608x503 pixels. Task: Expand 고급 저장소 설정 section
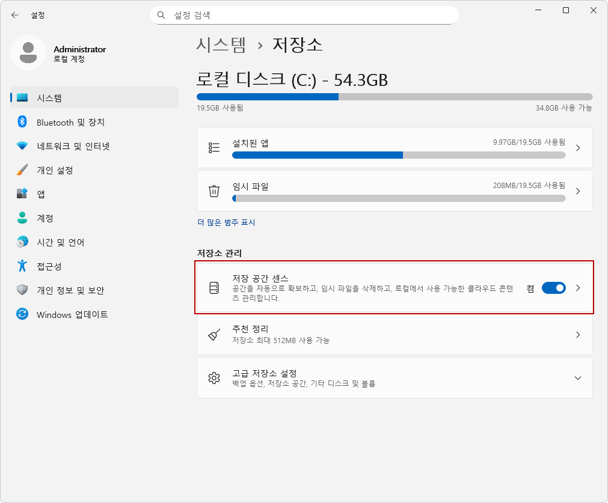(578, 378)
